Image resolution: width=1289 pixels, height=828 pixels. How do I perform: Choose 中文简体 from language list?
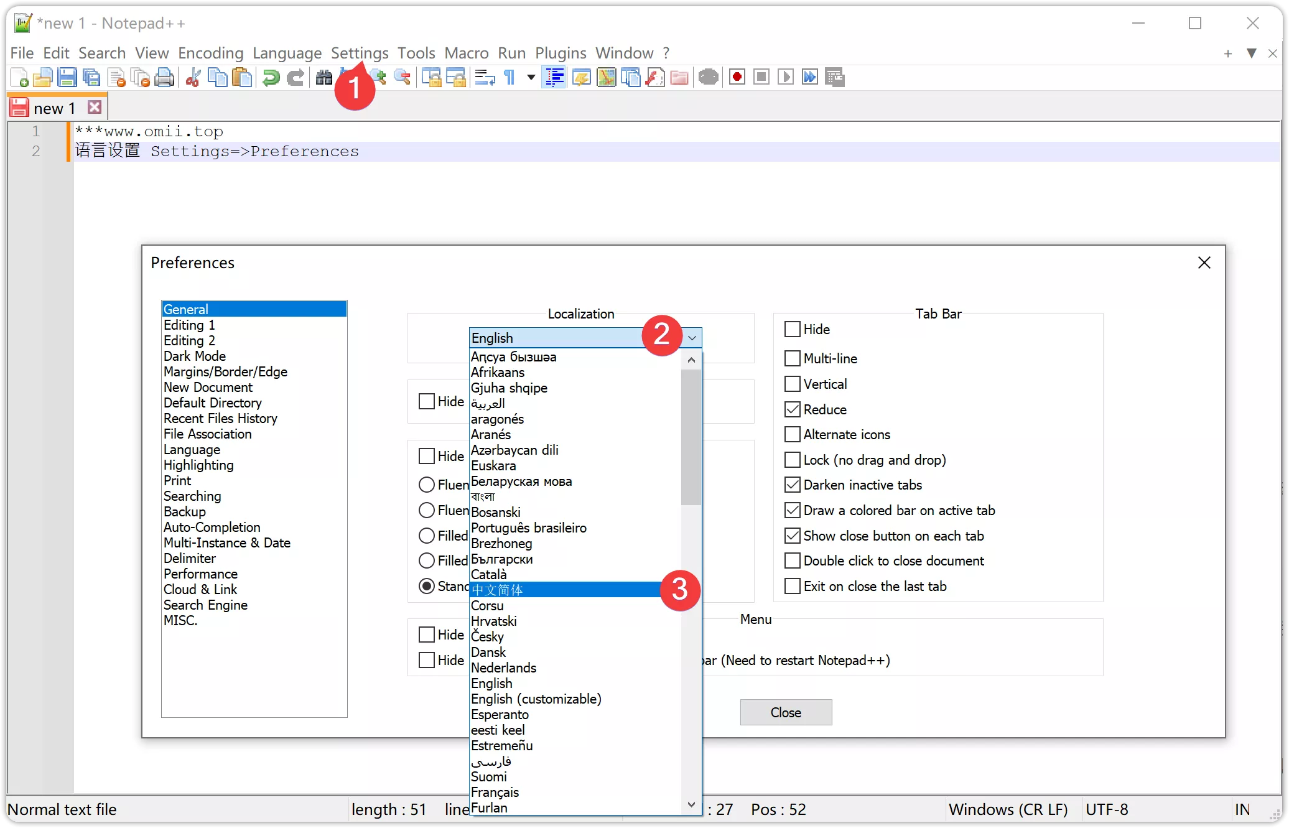point(575,590)
